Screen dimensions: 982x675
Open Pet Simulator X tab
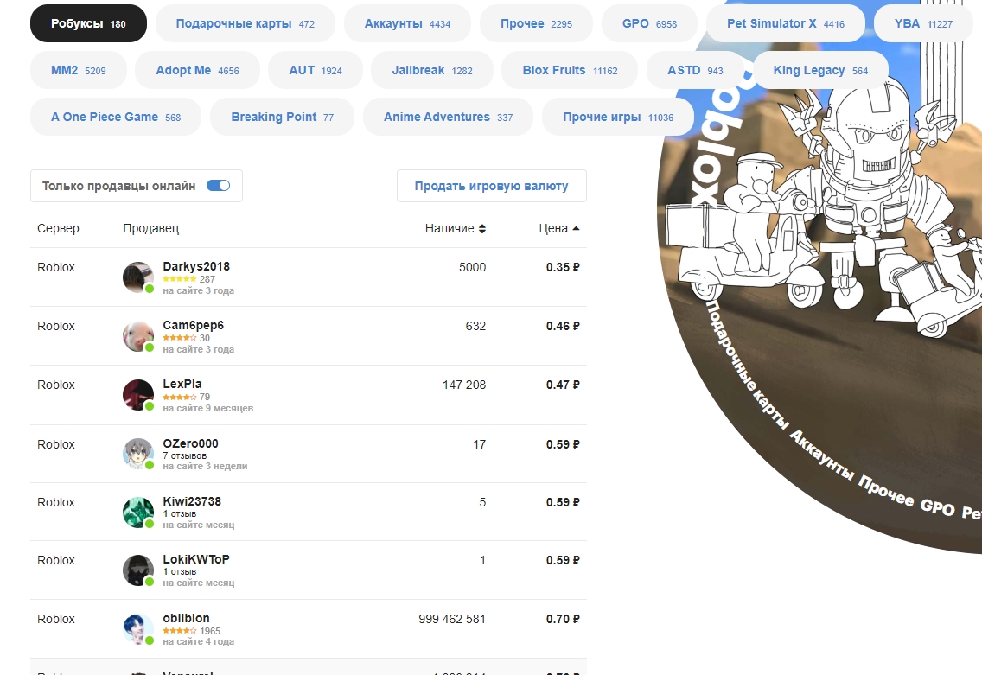[x=786, y=24]
